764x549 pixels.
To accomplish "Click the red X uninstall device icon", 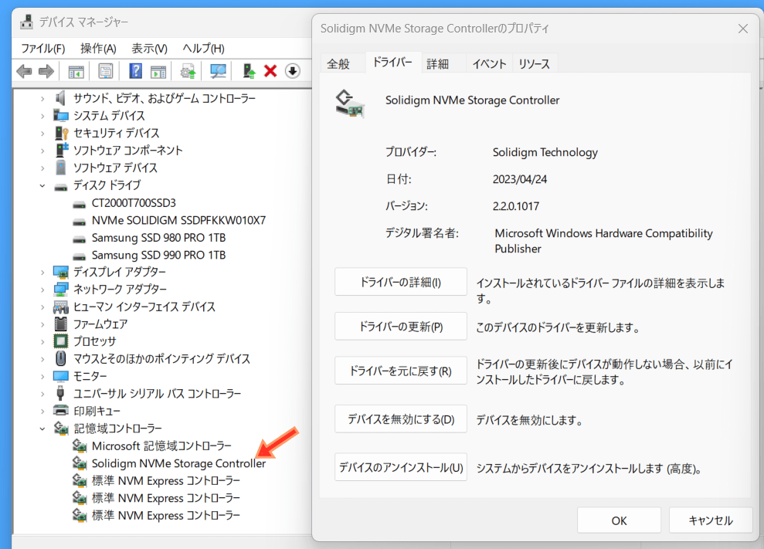I will click(270, 71).
